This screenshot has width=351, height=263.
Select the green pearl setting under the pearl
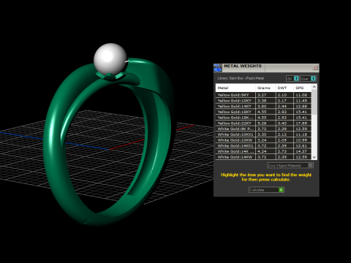pyautogui.click(x=110, y=77)
